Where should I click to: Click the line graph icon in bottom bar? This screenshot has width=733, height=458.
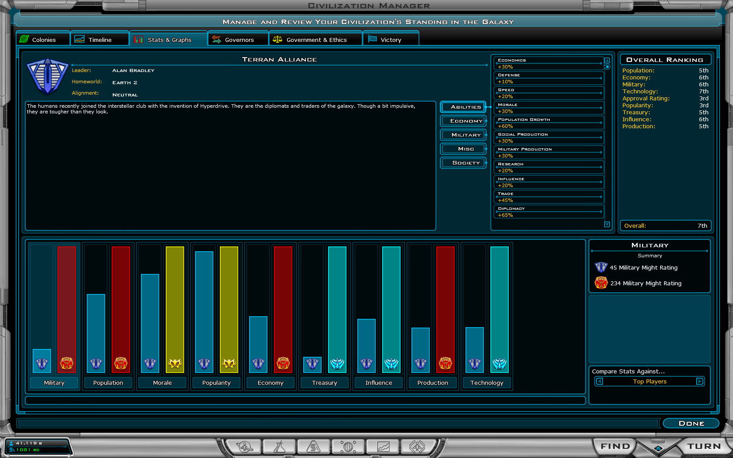click(x=383, y=447)
